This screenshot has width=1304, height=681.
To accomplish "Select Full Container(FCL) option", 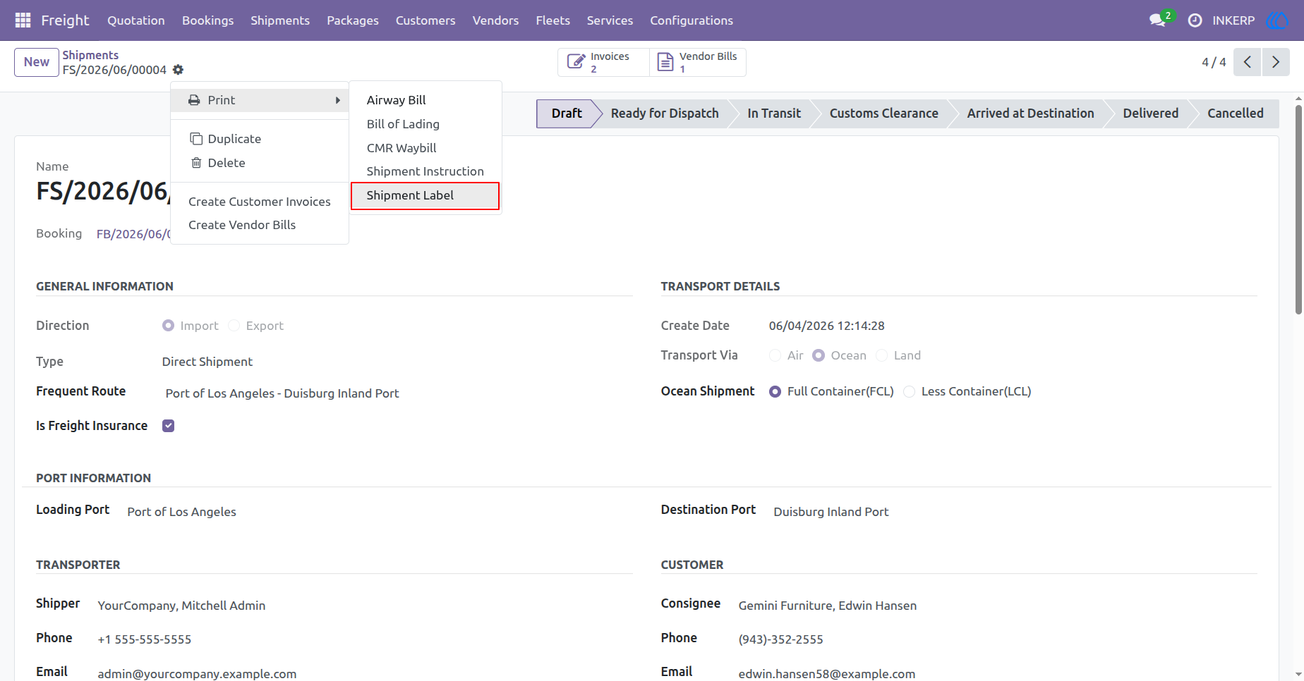I will pyautogui.click(x=775, y=391).
